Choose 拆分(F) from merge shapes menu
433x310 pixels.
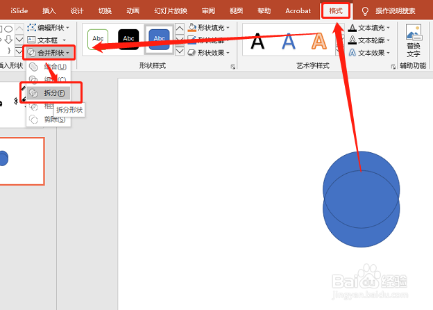point(49,93)
